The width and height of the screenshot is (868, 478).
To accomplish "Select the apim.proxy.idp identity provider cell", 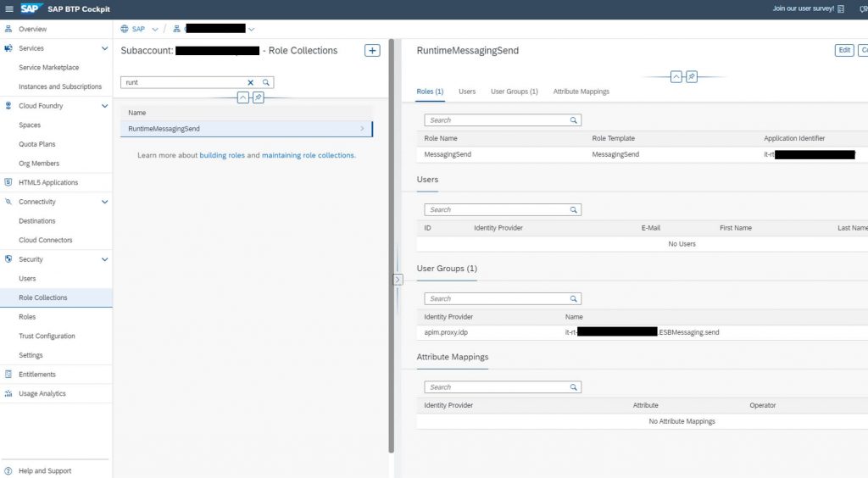I will pyautogui.click(x=446, y=332).
